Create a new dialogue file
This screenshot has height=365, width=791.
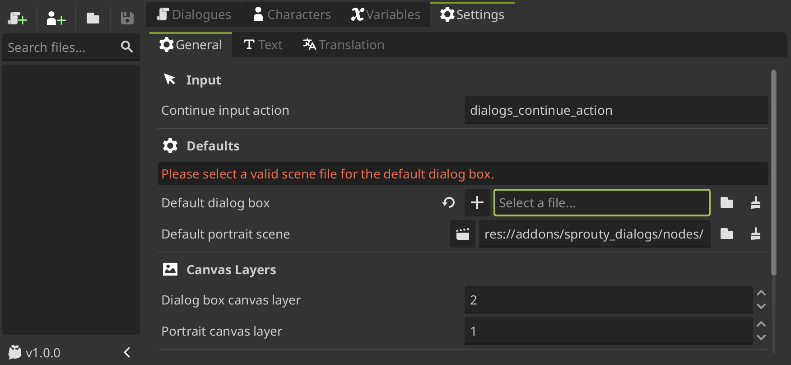point(18,18)
